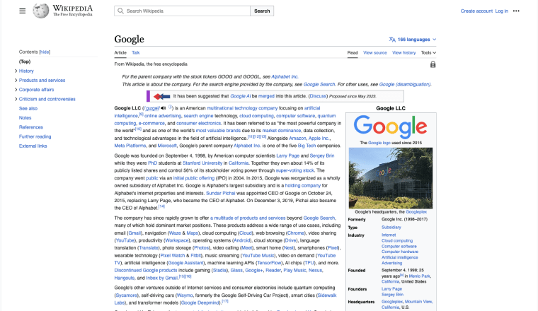This screenshot has height=311, width=538.
Task: Click Log in link
Action: coord(501,11)
